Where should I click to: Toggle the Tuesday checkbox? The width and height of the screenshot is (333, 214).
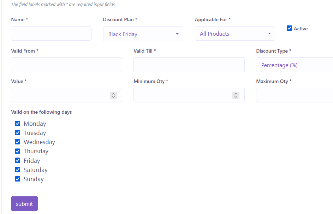(x=17, y=133)
